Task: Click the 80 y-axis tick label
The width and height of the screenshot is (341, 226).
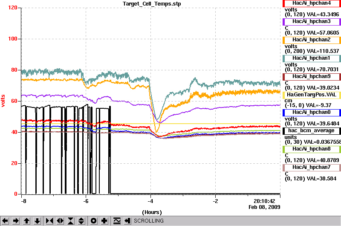Action: pos(14,70)
